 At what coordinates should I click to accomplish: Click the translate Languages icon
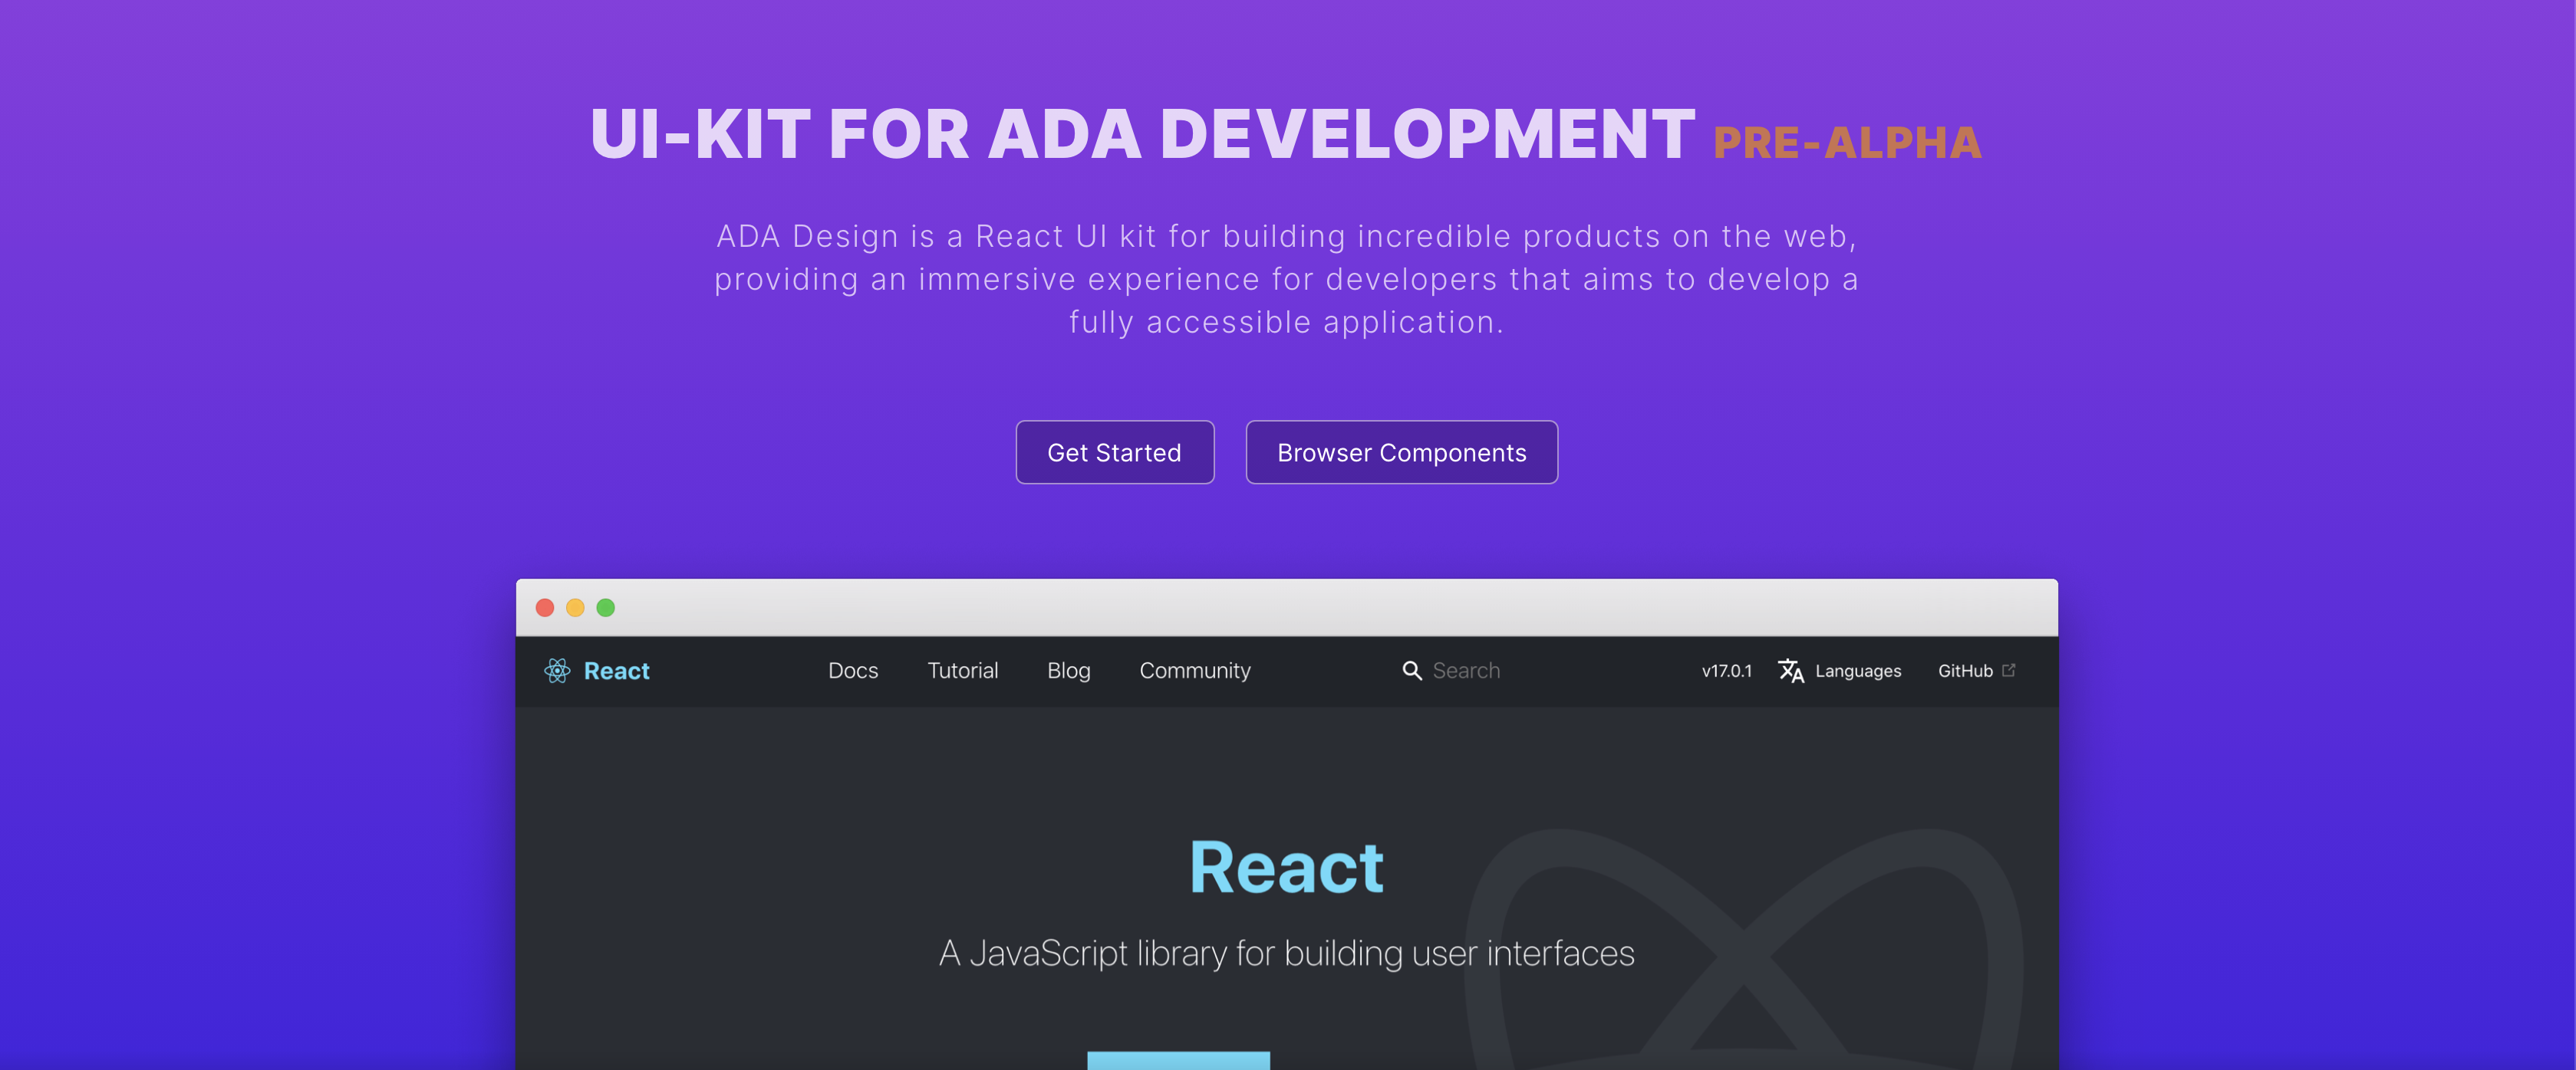(1791, 671)
